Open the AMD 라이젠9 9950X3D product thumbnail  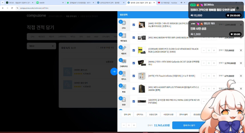coord(142,25)
